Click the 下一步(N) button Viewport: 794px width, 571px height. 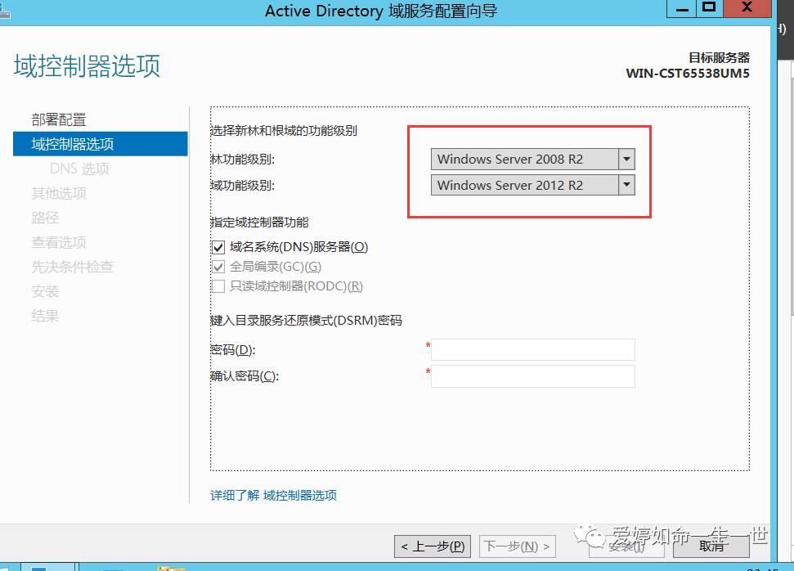tap(517, 546)
